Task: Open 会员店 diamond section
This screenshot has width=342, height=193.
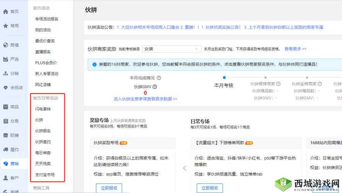Action: click(13, 88)
